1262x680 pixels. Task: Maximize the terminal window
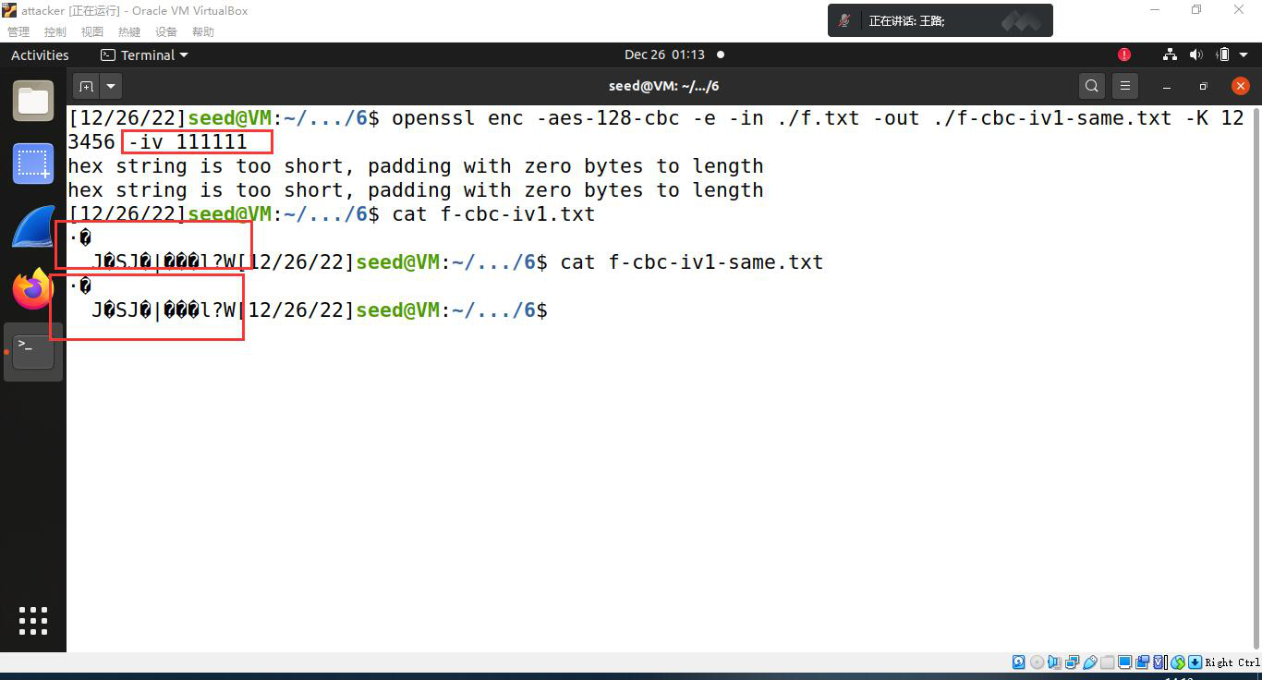[x=1203, y=86]
